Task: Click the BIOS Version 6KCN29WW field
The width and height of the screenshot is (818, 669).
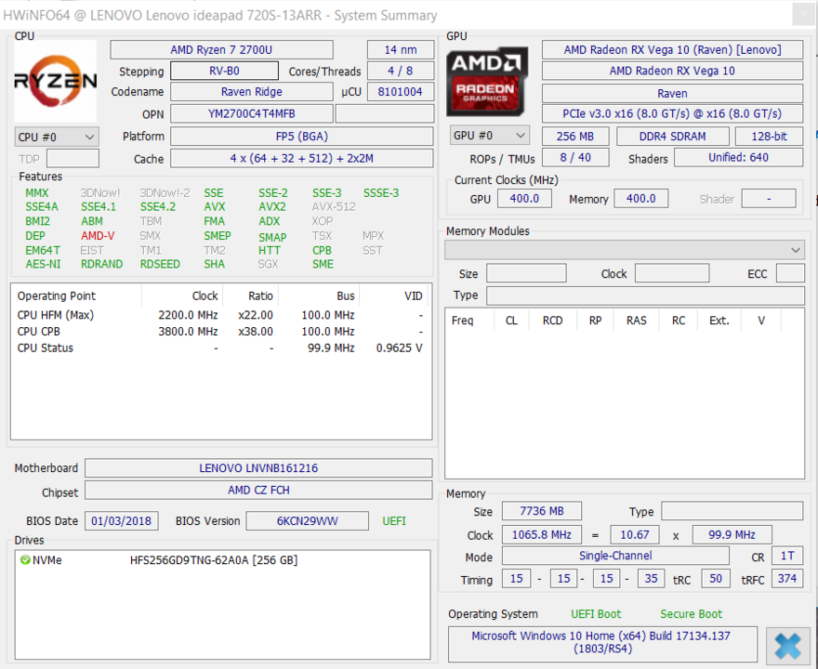Action: coord(308,521)
